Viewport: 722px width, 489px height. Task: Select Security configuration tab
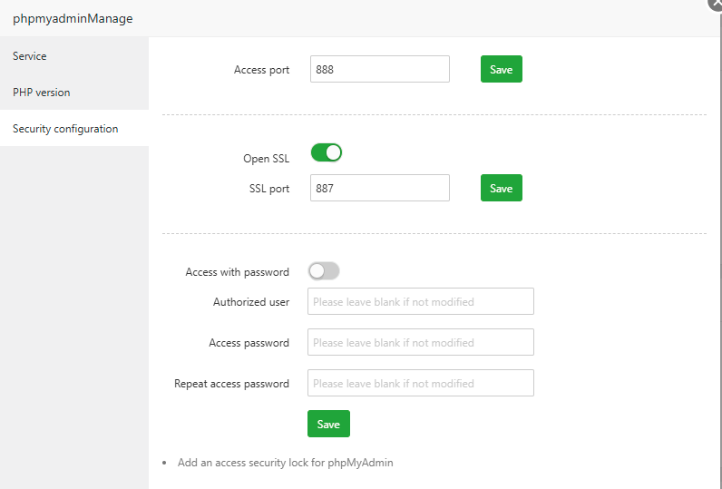[65, 129]
